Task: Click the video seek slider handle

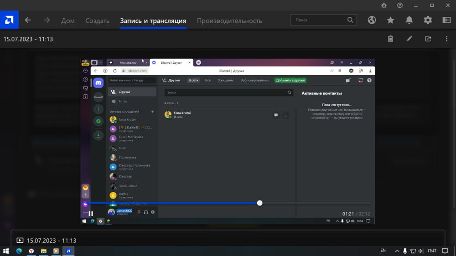Action: pos(260,203)
